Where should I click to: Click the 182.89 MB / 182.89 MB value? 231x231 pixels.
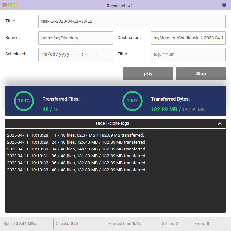click(178, 110)
